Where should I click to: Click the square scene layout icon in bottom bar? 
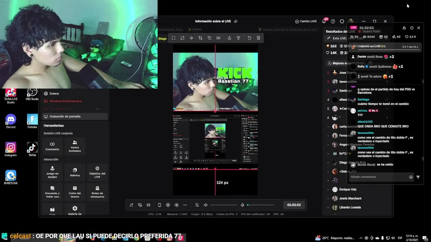pos(148,205)
